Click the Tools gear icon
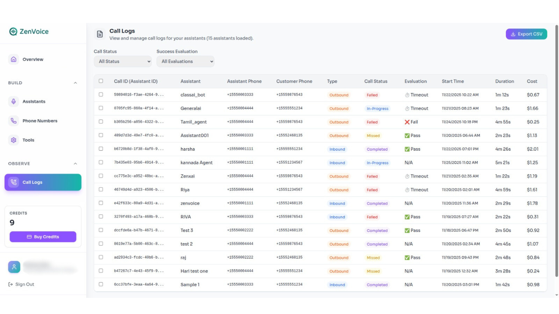559x314 pixels. [x=14, y=140]
